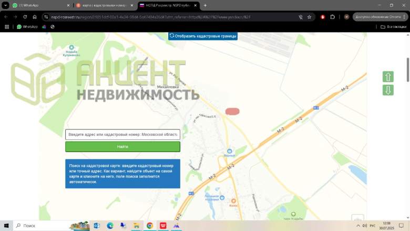This screenshot has width=410, height=231.
Task: Click the blue marker near the pond
Action: 222,197
